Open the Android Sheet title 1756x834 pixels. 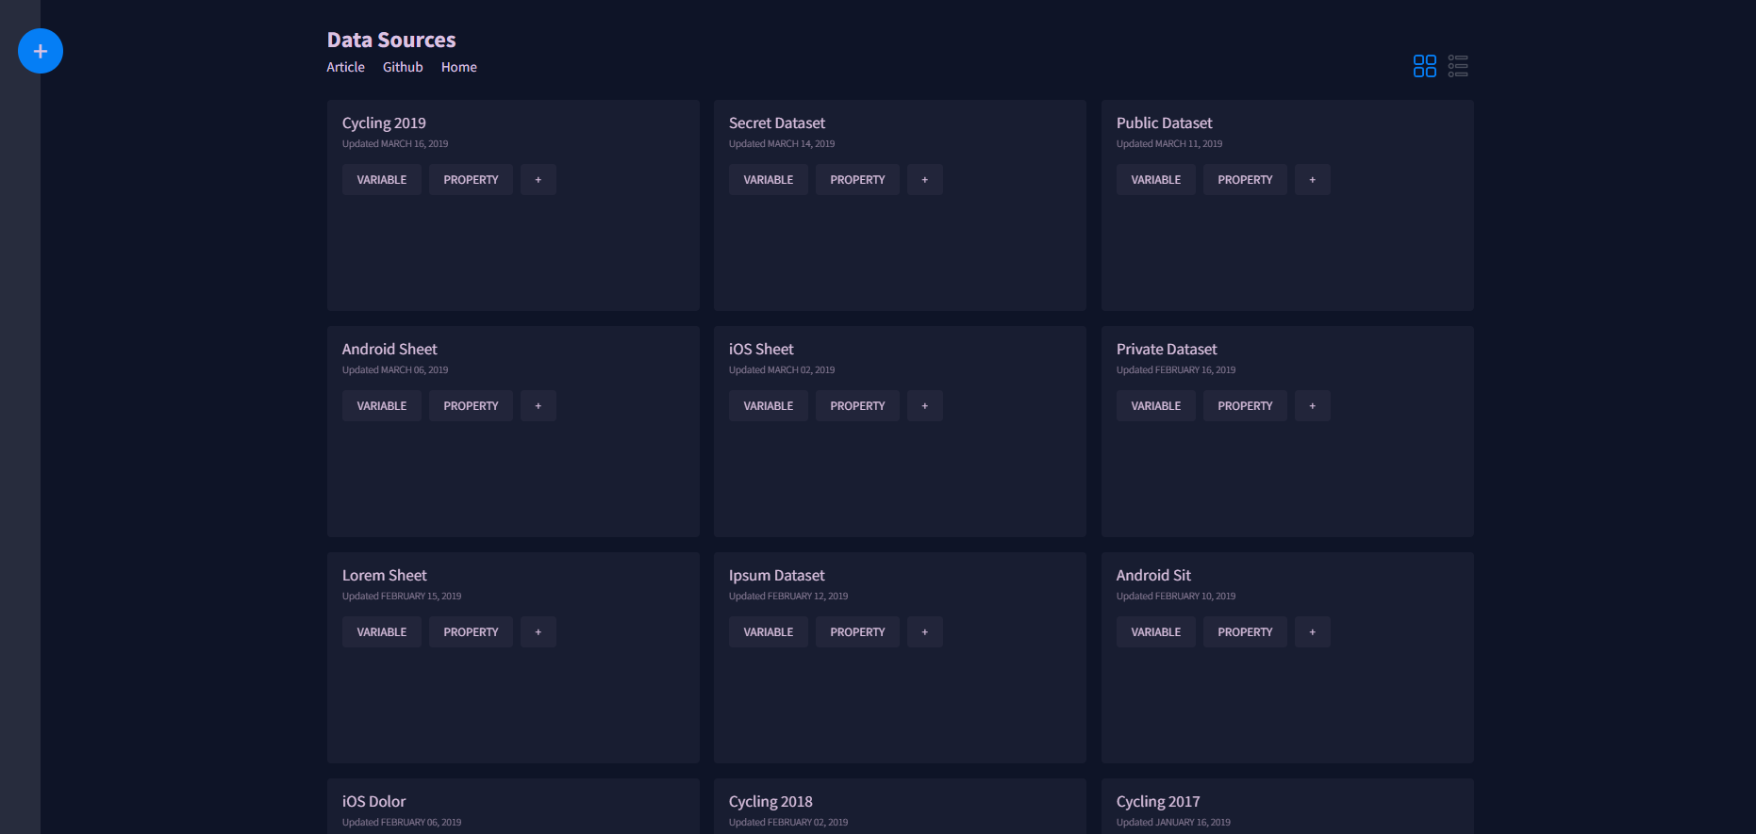point(389,350)
